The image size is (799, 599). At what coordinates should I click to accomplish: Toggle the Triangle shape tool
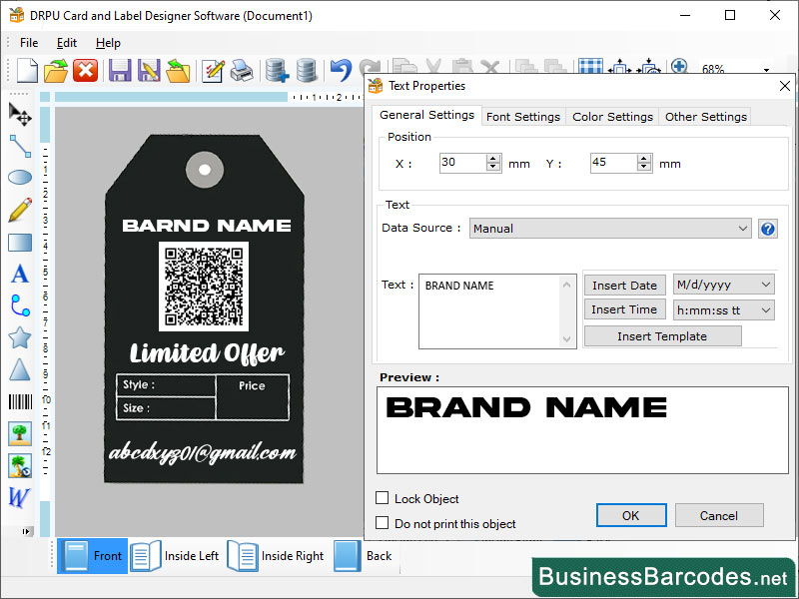tap(18, 369)
